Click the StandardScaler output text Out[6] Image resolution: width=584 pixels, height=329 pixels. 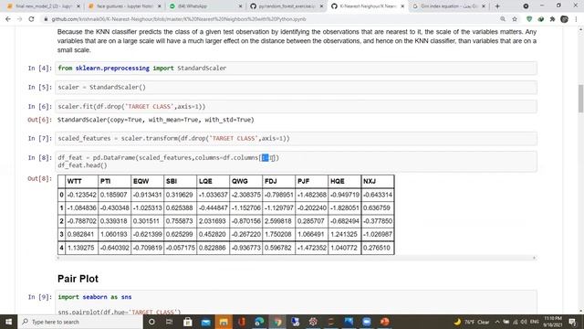coord(156,120)
